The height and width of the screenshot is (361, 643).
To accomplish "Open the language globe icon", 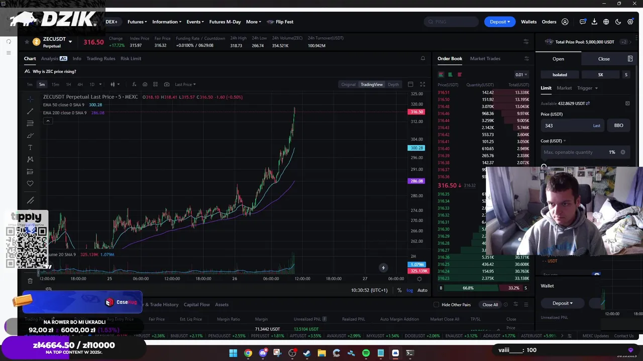I will [x=606, y=22].
